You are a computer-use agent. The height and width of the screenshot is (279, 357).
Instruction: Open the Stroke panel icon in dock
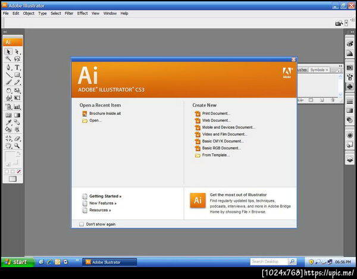350,101
